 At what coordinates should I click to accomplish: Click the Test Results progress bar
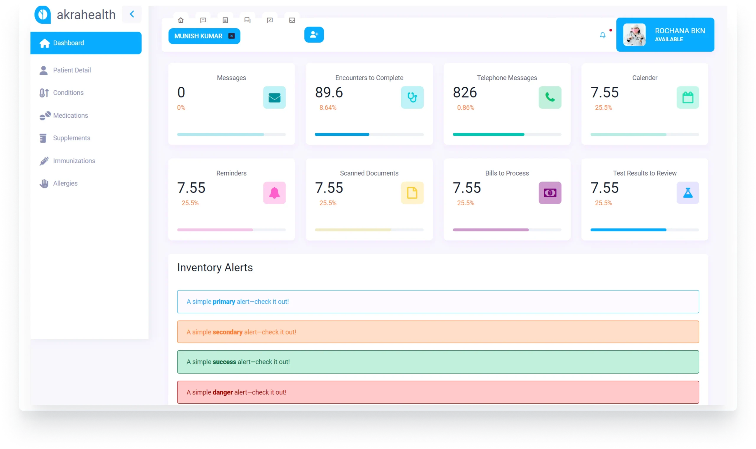(x=645, y=230)
